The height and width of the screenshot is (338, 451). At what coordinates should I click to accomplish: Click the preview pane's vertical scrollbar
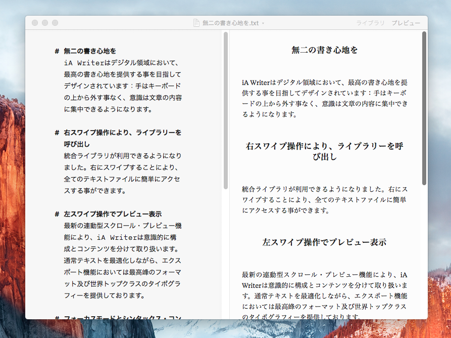coord(424,108)
